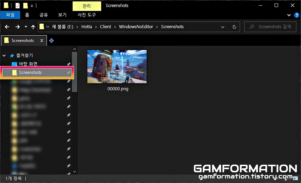Screen dimensions: 301x183
Task: Open the quick access toolbar customize dropdown
Action: pos(32,6)
